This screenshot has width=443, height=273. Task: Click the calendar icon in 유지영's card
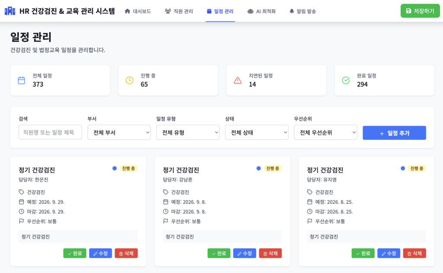point(310,202)
